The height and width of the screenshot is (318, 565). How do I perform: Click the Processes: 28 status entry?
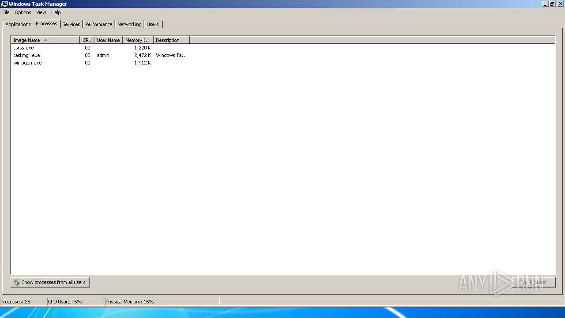tap(23, 302)
